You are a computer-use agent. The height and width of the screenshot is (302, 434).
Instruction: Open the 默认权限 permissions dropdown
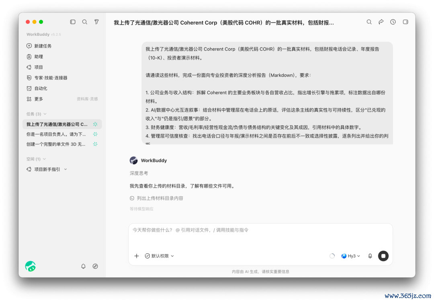160,256
